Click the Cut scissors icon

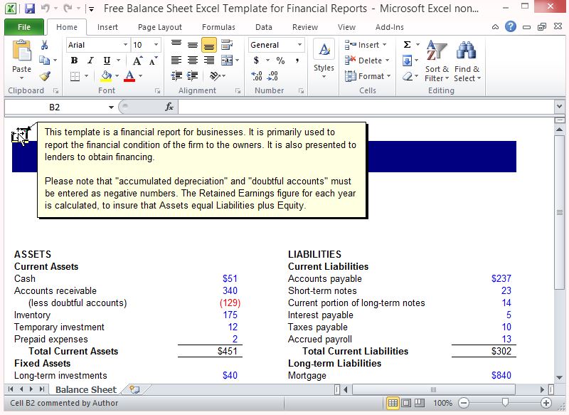click(x=45, y=45)
